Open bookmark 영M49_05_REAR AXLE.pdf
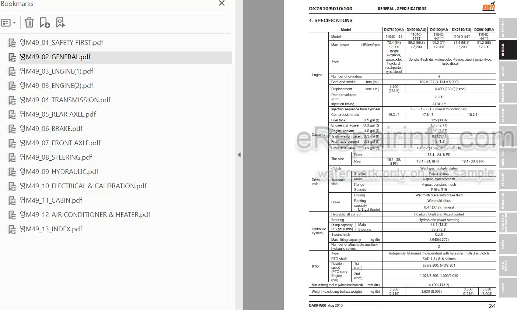This screenshot has width=517, height=310. pos(58,114)
